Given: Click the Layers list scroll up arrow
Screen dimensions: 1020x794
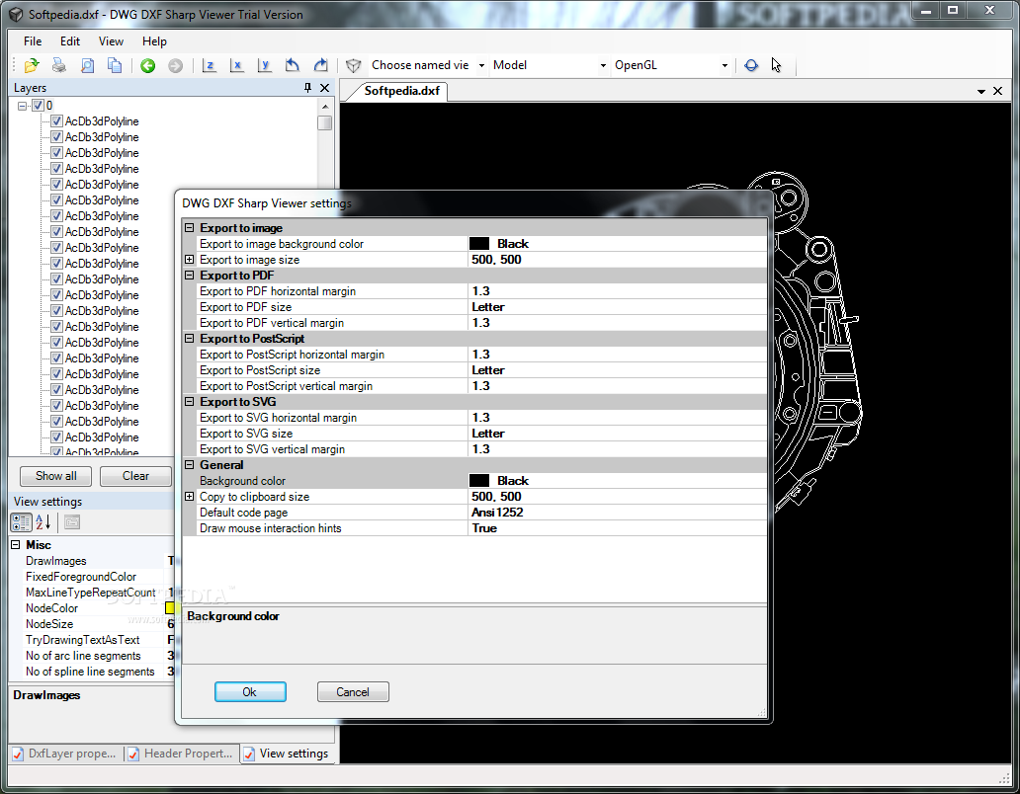Looking at the screenshot, I should pyautogui.click(x=324, y=106).
